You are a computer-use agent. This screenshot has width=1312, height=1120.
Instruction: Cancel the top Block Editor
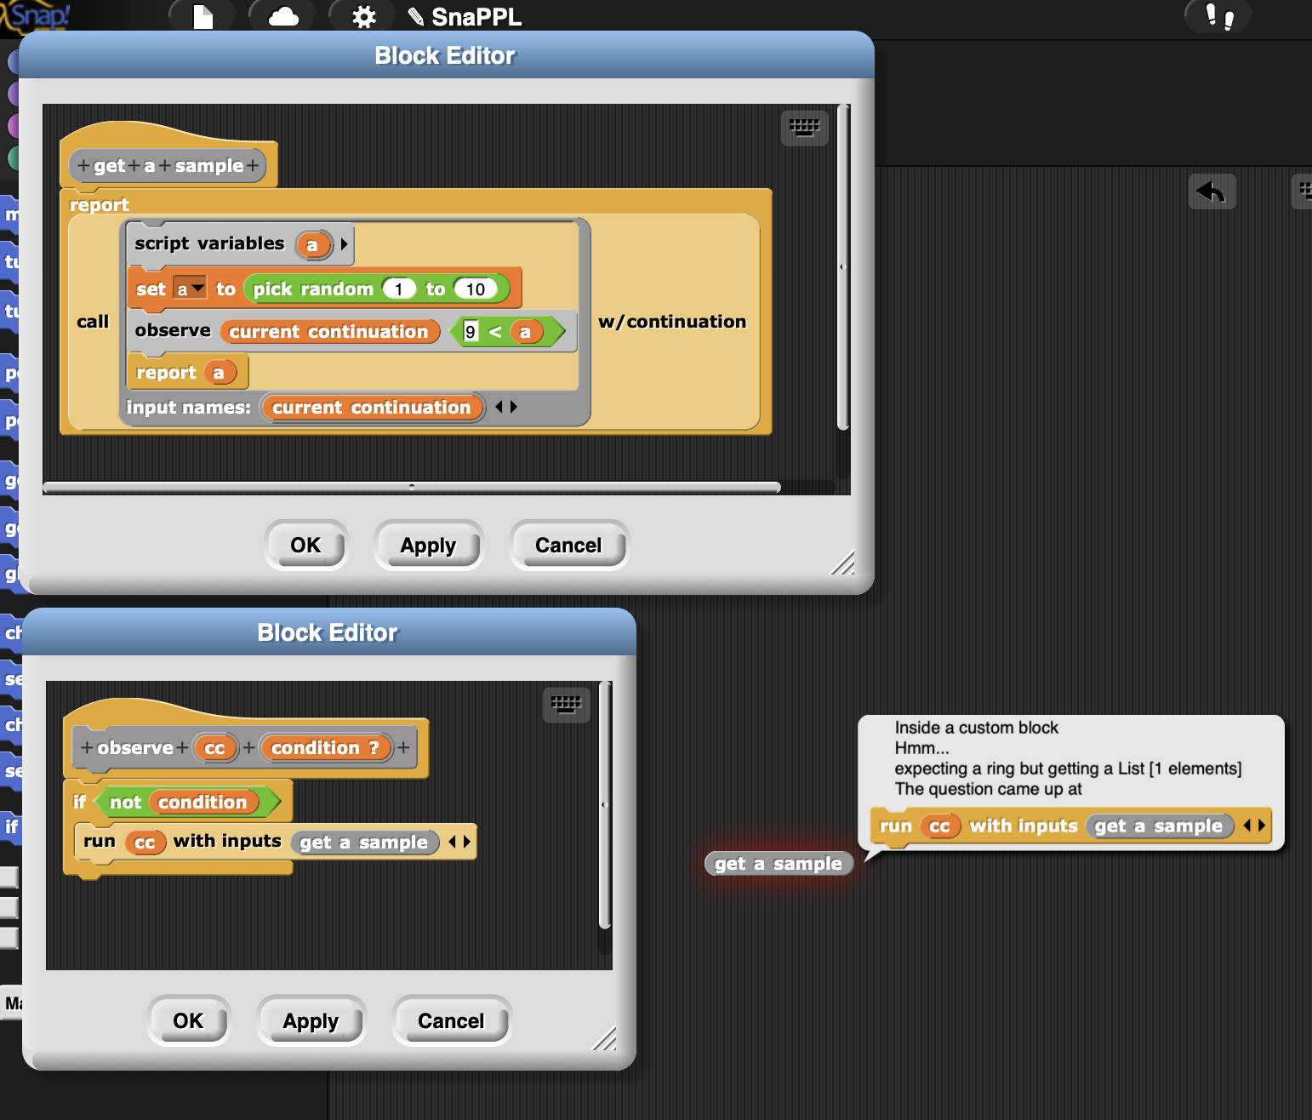coord(568,545)
